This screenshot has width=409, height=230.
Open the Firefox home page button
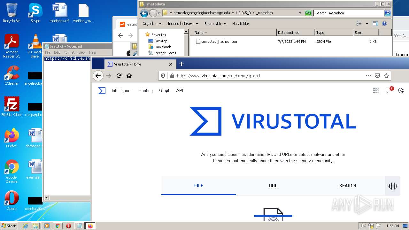coord(129,76)
